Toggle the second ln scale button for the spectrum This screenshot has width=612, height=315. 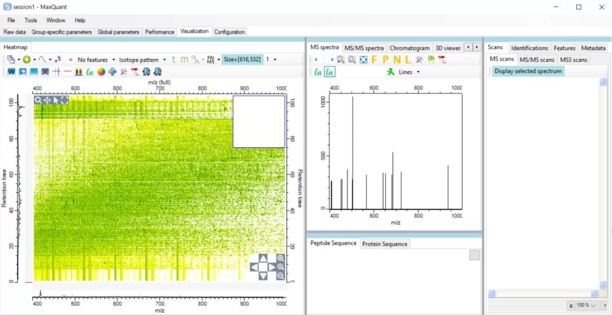coord(329,72)
